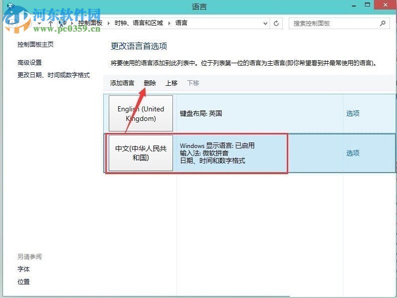This screenshot has height=298, width=397.
Task: Expand the address bar history dropdown
Action: pos(265,23)
